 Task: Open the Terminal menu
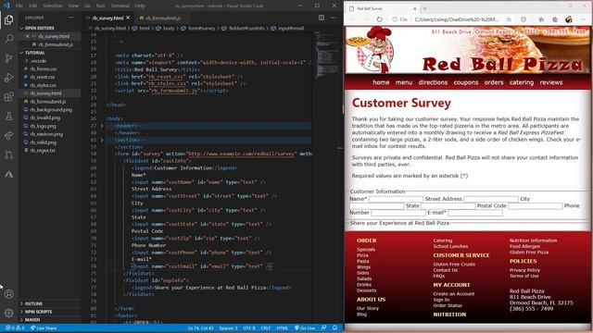120,6
